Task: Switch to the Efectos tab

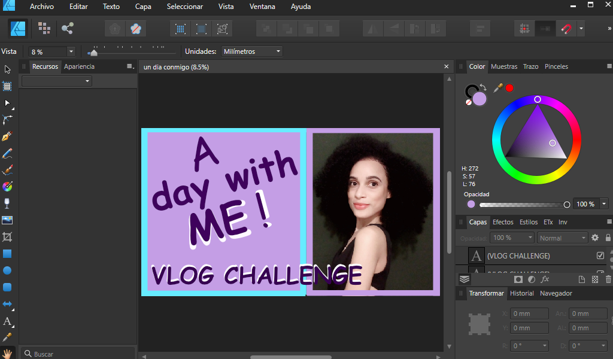Action: (503, 222)
